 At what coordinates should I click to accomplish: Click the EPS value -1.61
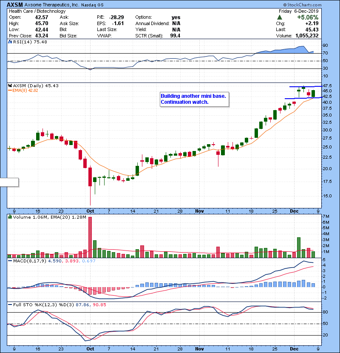(x=118, y=23)
